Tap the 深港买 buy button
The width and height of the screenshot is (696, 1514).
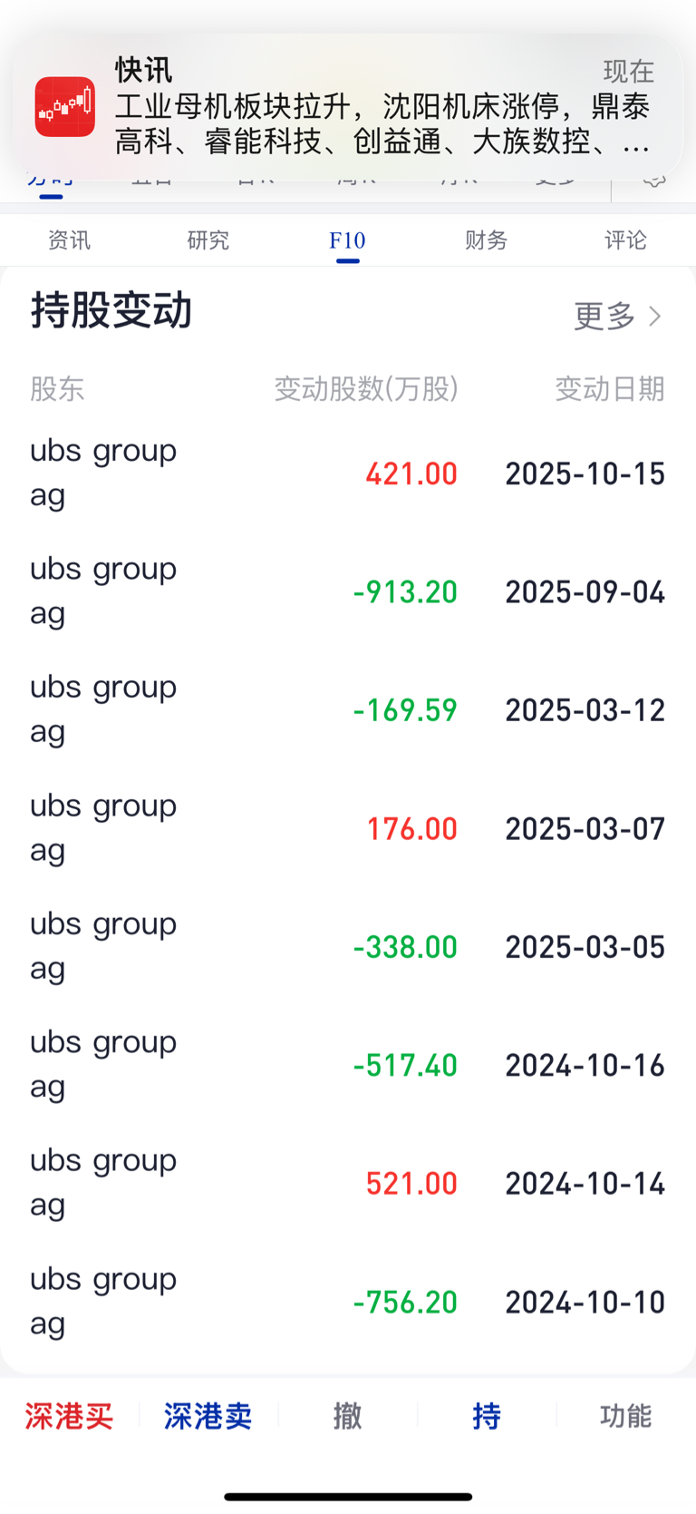tap(69, 1416)
